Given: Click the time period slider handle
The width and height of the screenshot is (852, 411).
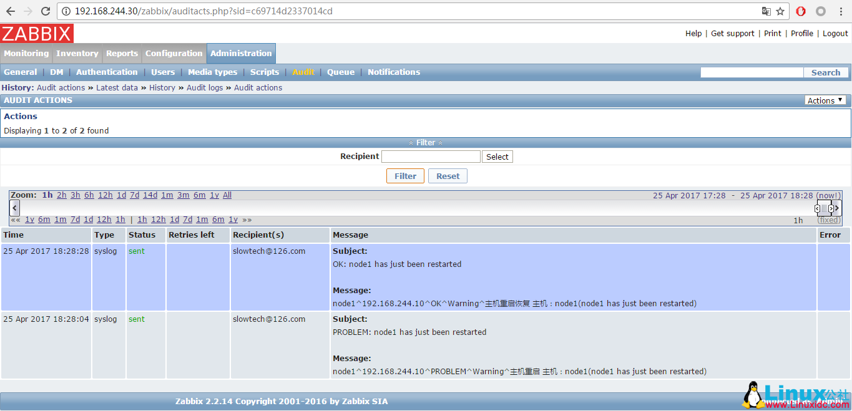Looking at the screenshot, I should click(x=825, y=207).
